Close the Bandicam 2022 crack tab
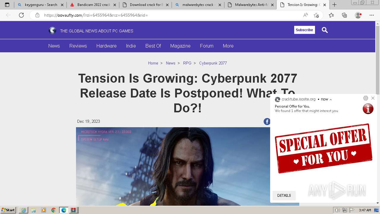The height and width of the screenshot is (214, 380). [x=115, y=5]
